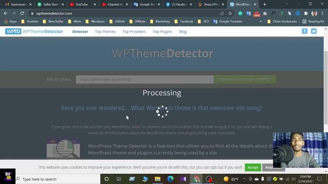
Task: Open the 83°F weather widget
Action: 231,179
